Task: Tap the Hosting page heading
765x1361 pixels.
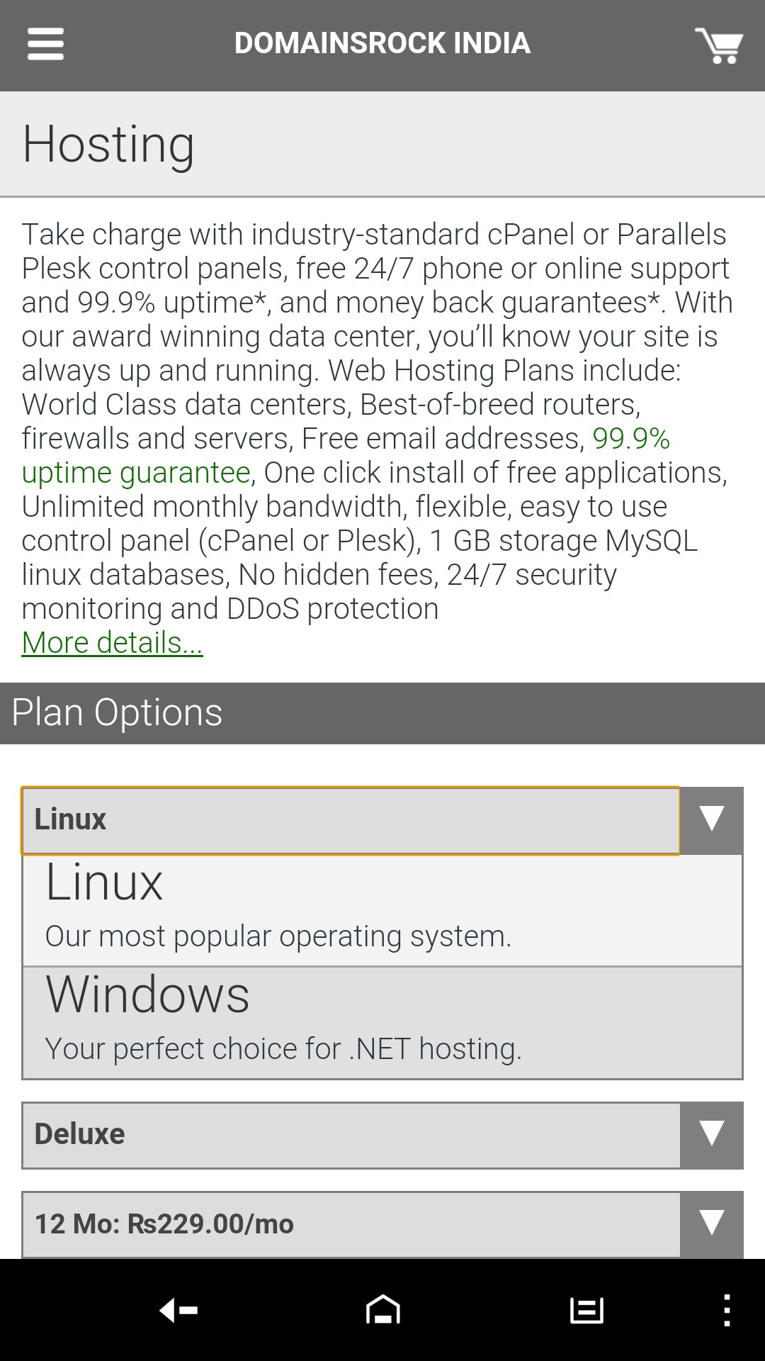Action: click(x=108, y=144)
